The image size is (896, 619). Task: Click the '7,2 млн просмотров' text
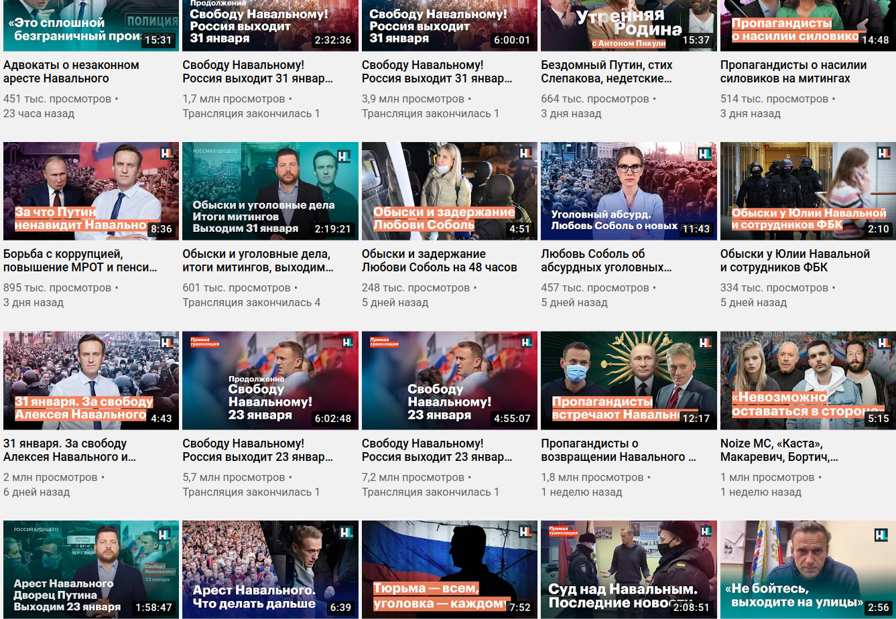[x=413, y=478]
